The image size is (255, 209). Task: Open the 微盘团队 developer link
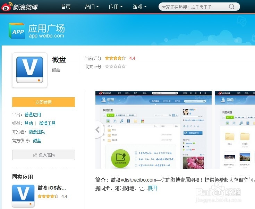coord(37,132)
